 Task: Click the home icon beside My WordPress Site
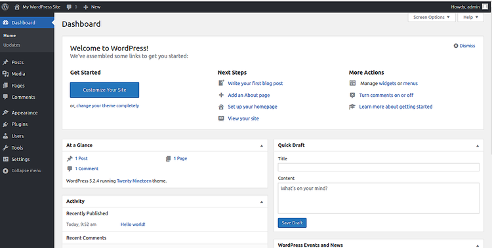[x=17, y=7]
